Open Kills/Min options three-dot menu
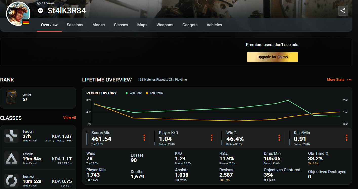 (347, 138)
